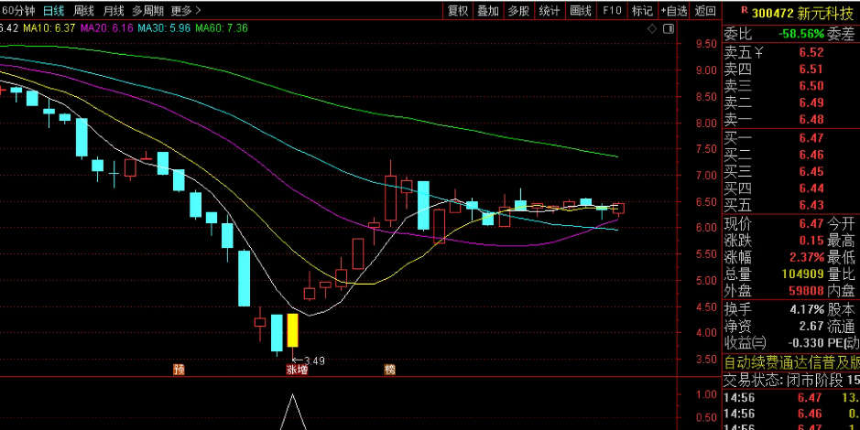The height and width of the screenshot is (430, 860).
Task: Click the 叠加 overlay button
Action: (488, 10)
